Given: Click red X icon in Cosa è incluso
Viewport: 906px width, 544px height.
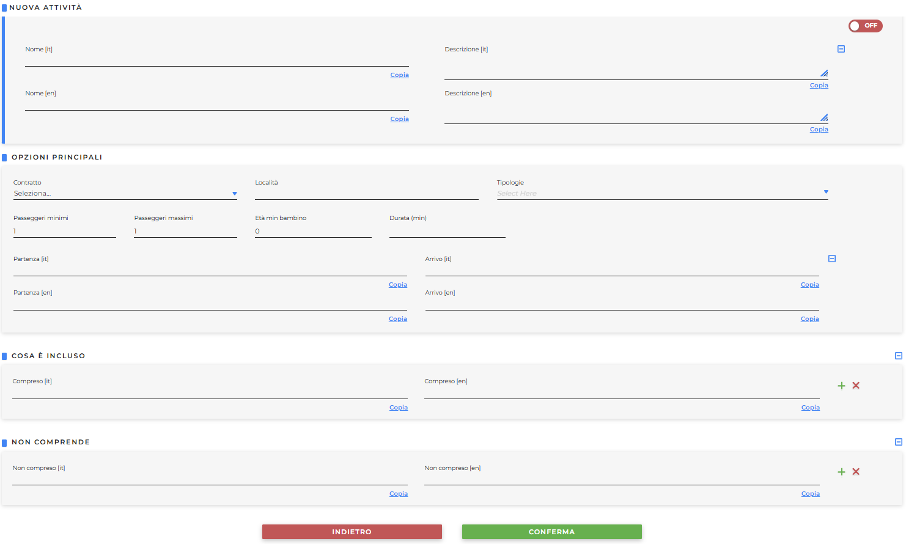Looking at the screenshot, I should click(x=856, y=385).
